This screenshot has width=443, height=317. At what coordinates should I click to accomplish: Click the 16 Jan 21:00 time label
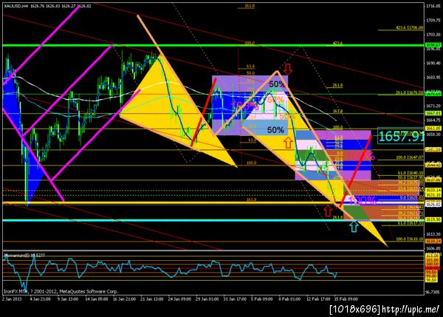pos(124,299)
